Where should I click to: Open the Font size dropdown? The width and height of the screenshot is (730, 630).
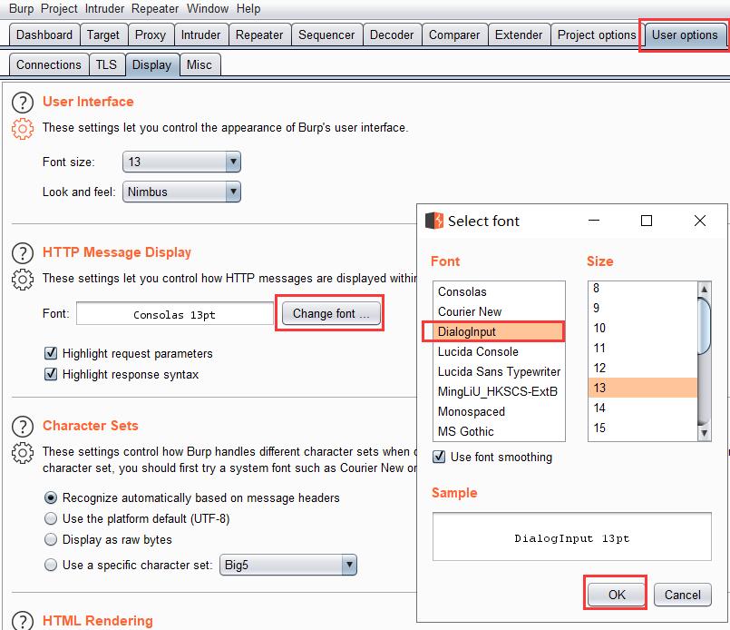click(x=181, y=162)
